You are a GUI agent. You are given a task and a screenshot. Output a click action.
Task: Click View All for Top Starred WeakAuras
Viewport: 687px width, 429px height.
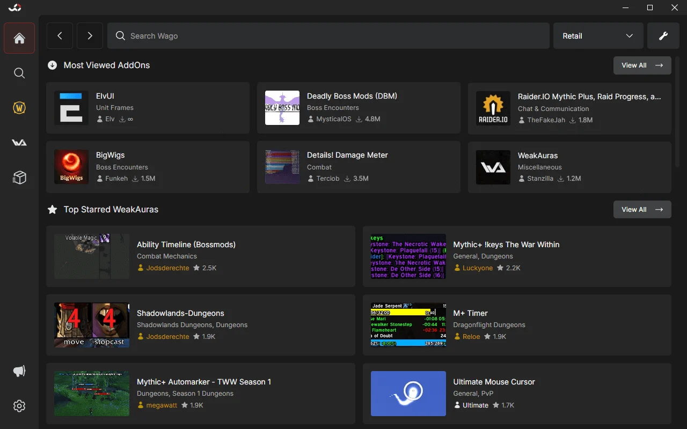point(642,210)
